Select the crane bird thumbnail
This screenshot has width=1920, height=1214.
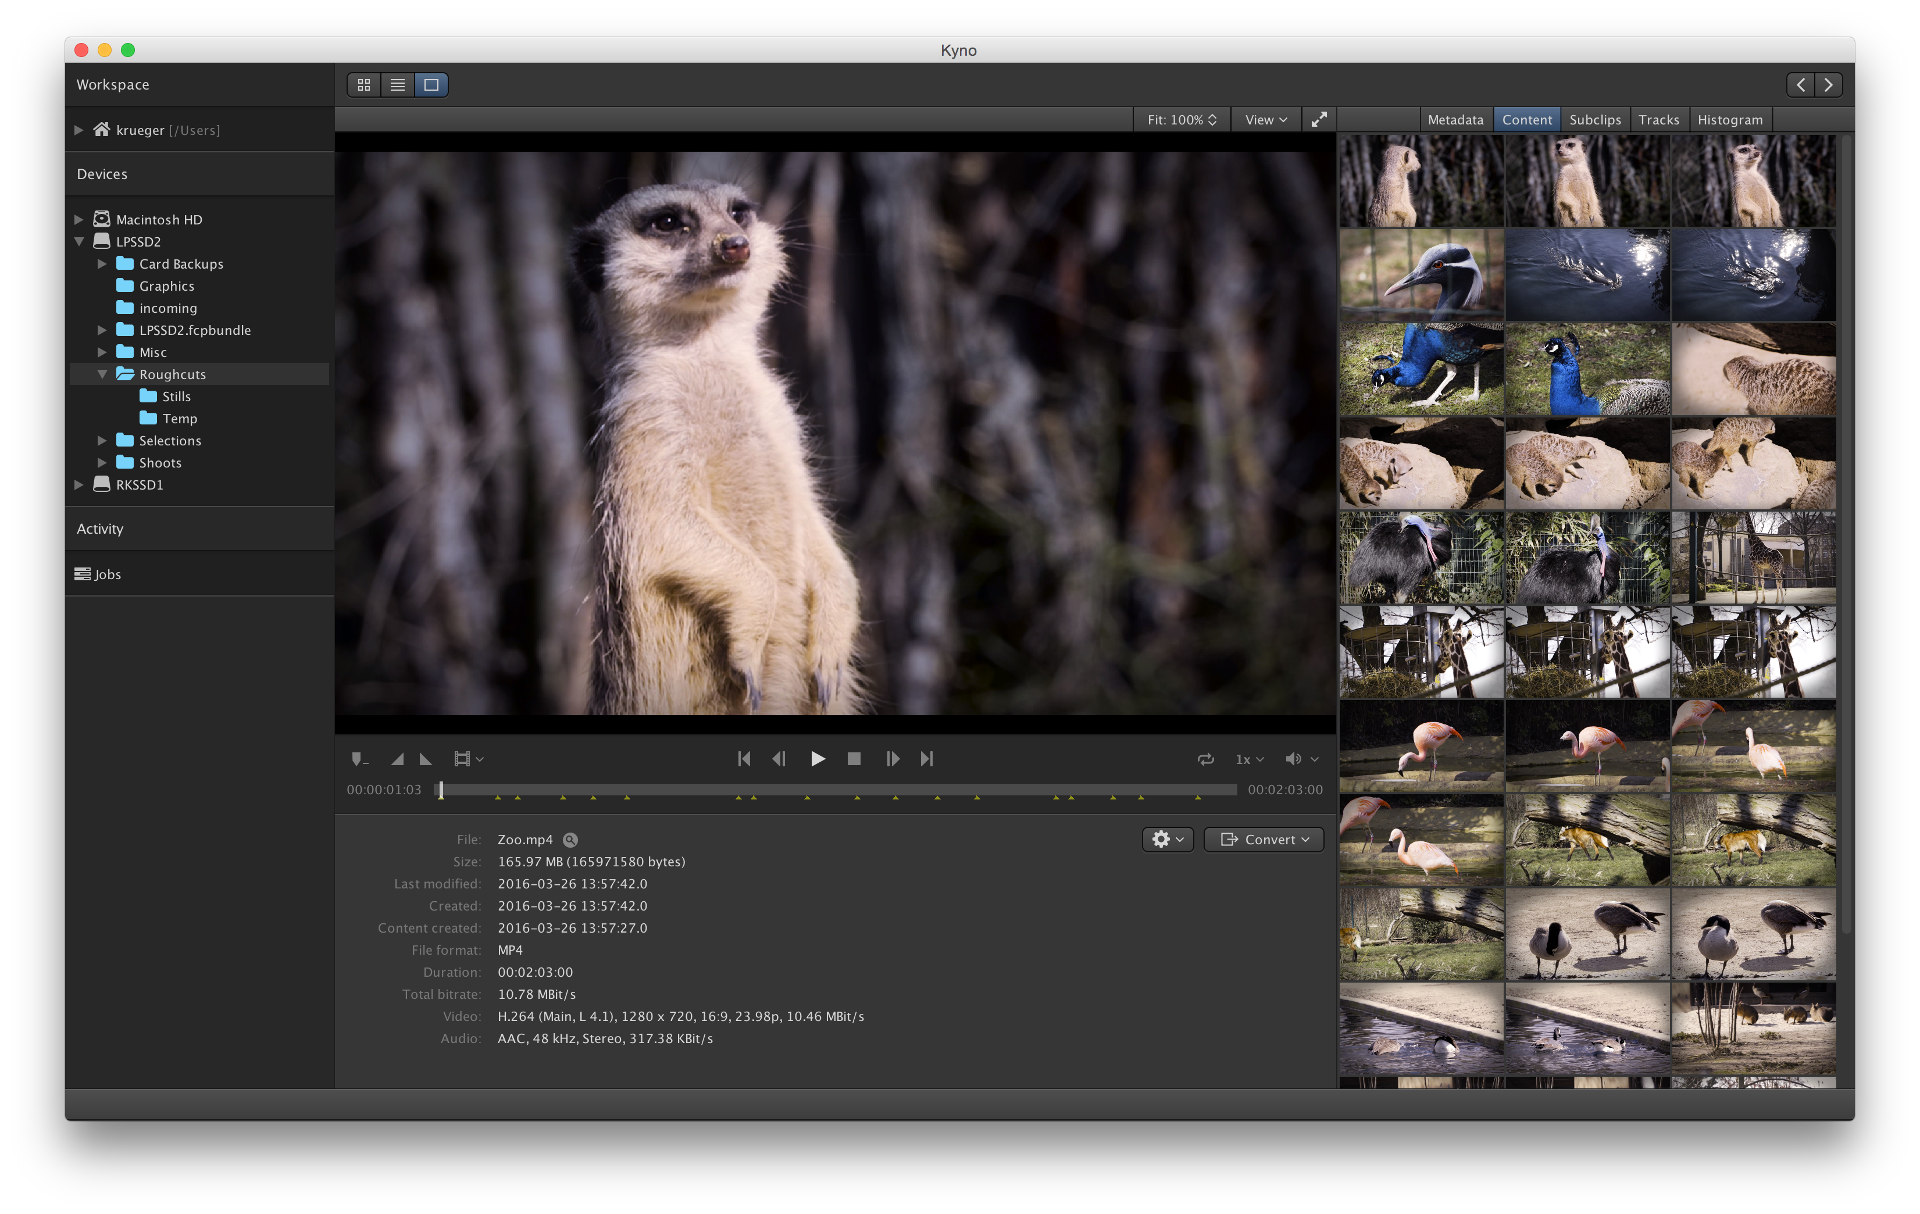[x=1421, y=275]
